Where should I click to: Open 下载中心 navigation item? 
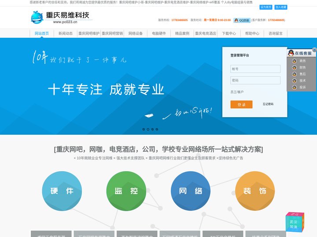(x=229, y=33)
